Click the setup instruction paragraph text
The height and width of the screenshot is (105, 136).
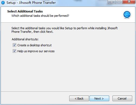pyautogui.click(x=64, y=30)
